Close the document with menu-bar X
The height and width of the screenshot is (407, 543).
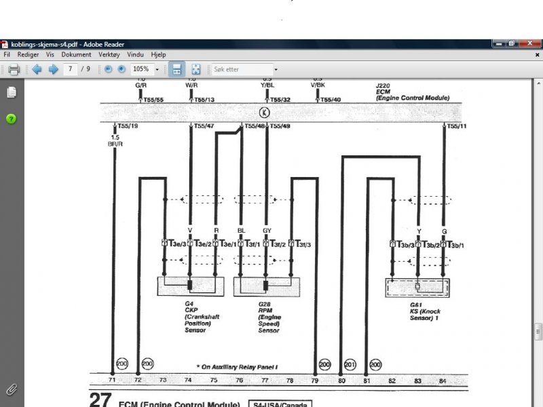point(538,54)
